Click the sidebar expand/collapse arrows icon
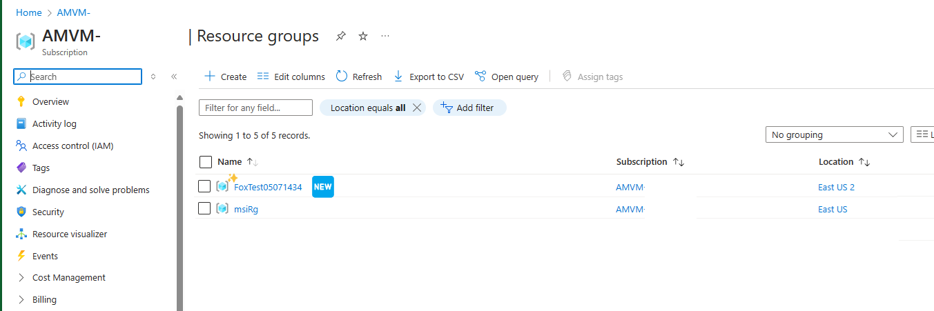Screen dimensions: 934x311 [153, 77]
